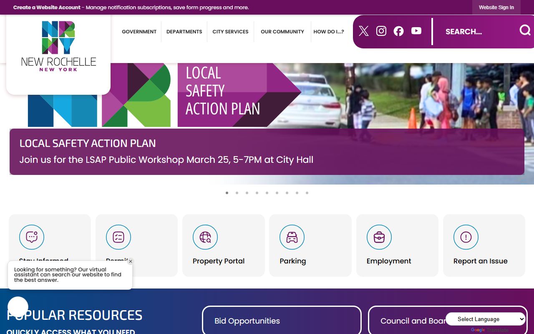Expand the Government menu
Screen dimensions: 534x334
pyautogui.click(x=139, y=32)
